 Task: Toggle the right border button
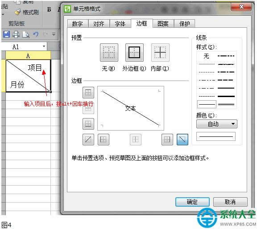tap(167, 140)
